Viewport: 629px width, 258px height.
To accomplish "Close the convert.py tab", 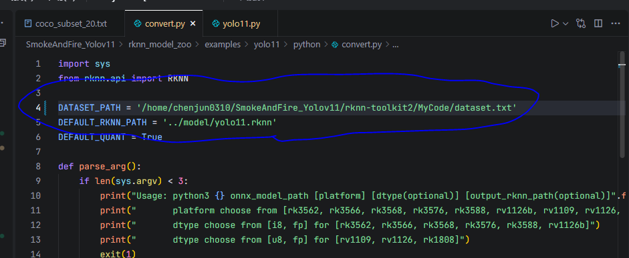I will click(193, 24).
